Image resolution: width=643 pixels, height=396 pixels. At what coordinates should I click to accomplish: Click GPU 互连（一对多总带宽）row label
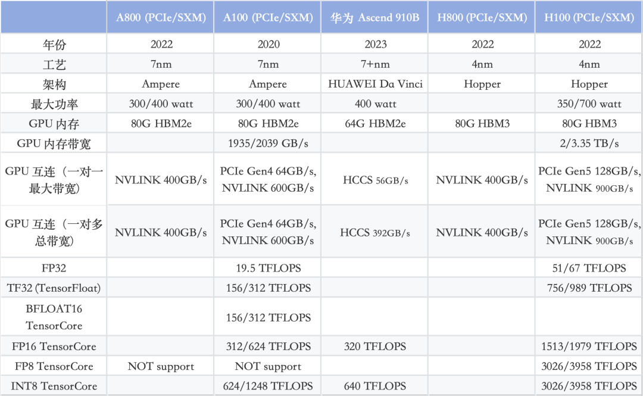pyautogui.click(x=54, y=232)
